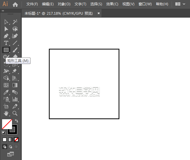
Task: Select the Magic Wand tool
Action: (x=15, y=22)
